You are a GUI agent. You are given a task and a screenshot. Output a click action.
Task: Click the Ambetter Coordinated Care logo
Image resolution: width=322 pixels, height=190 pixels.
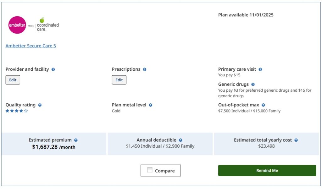(x=33, y=25)
